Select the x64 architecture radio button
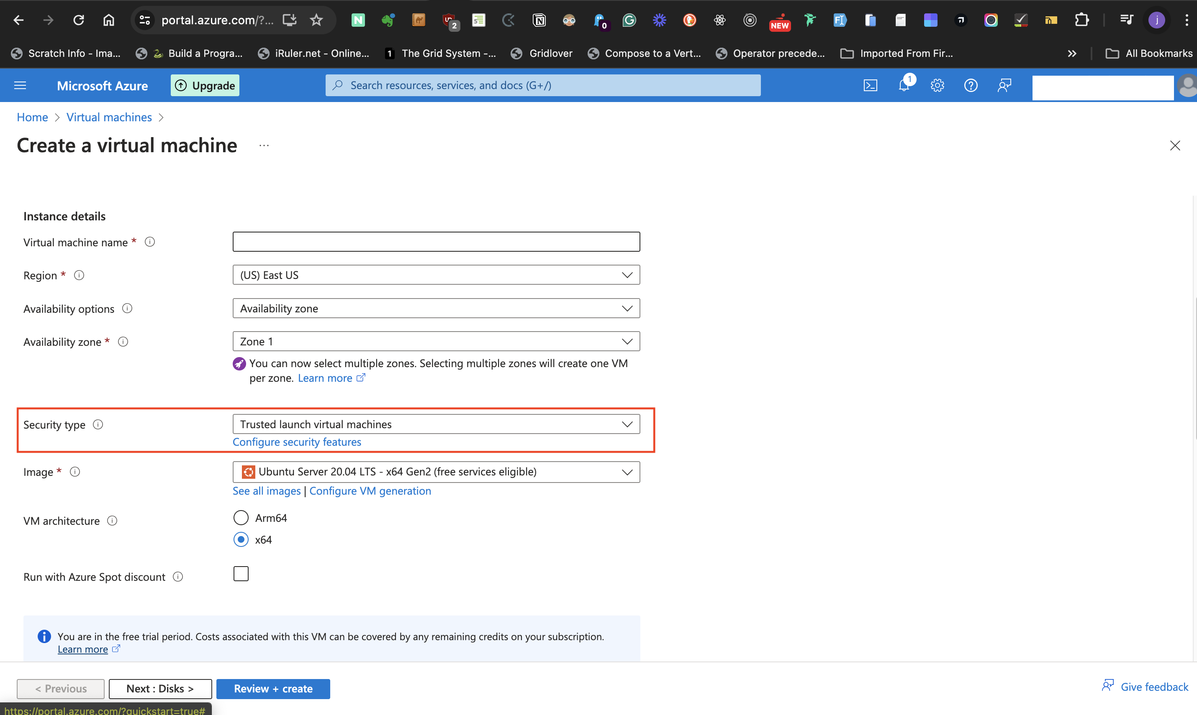The width and height of the screenshot is (1197, 715). coord(241,540)
